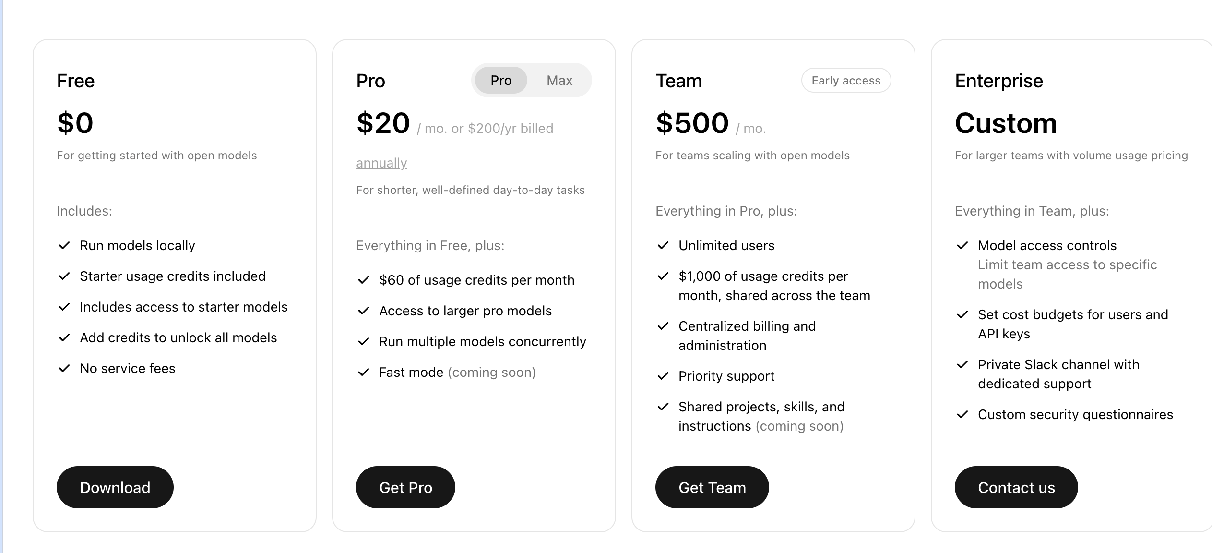
Task: Click checkmark next to Run multiple models concurrently
Action: (364, 342)
